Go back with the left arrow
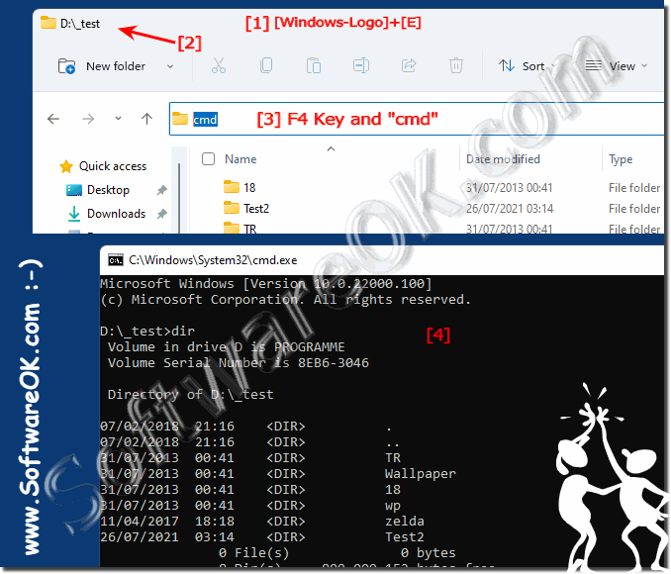The image size is (671, 574). click(x=53, y=119)
